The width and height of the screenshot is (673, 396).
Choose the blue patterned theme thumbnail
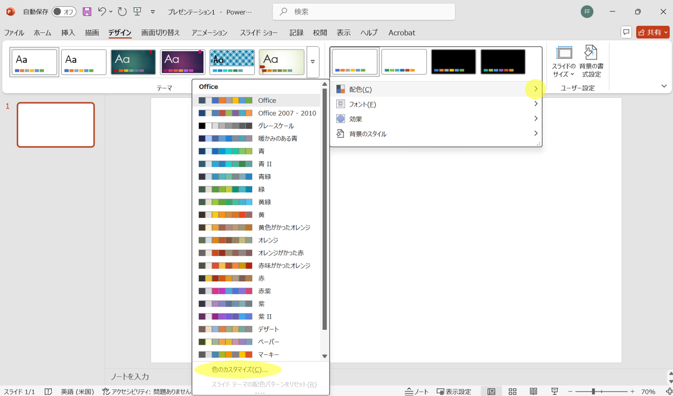point(232,62)
